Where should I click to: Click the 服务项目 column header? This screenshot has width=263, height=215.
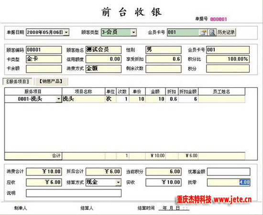coord(33,92)
